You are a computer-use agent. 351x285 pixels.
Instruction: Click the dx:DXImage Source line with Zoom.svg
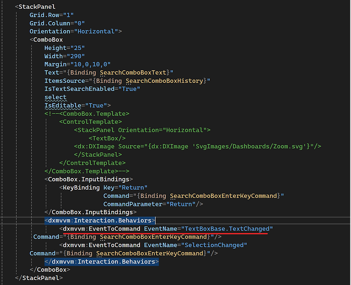[198, 146]
